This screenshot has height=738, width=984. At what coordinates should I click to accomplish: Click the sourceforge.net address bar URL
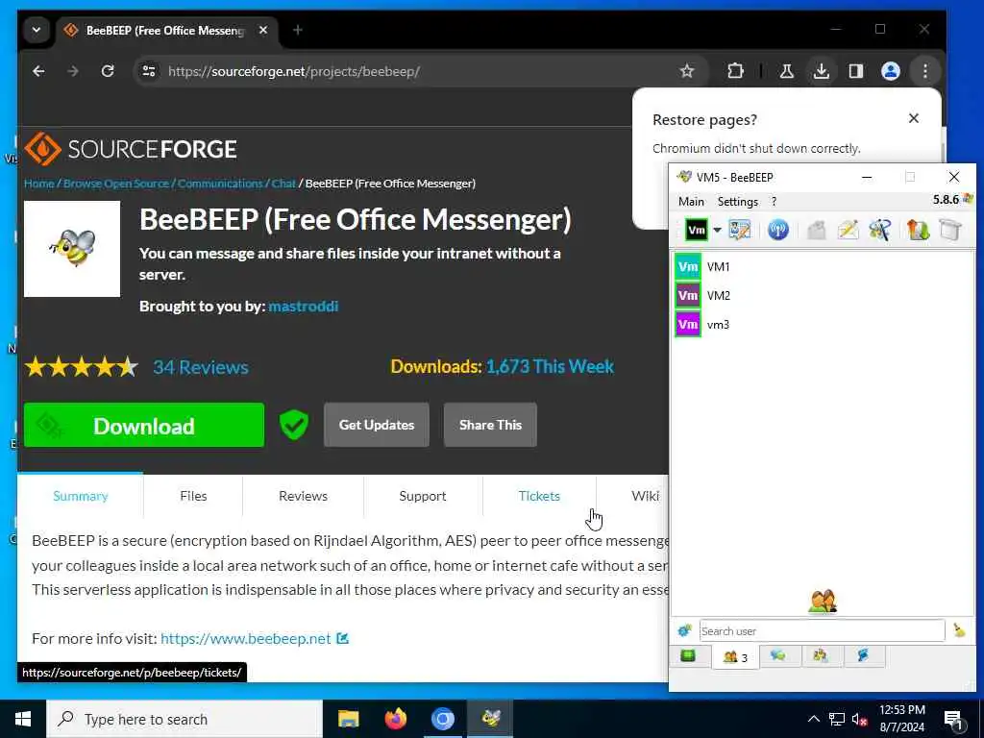[x=294, y=71]
